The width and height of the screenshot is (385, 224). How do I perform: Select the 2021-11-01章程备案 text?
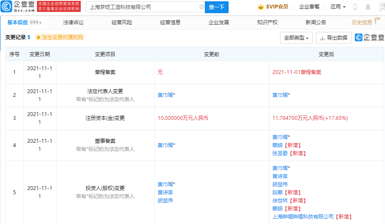coord(297,72)
